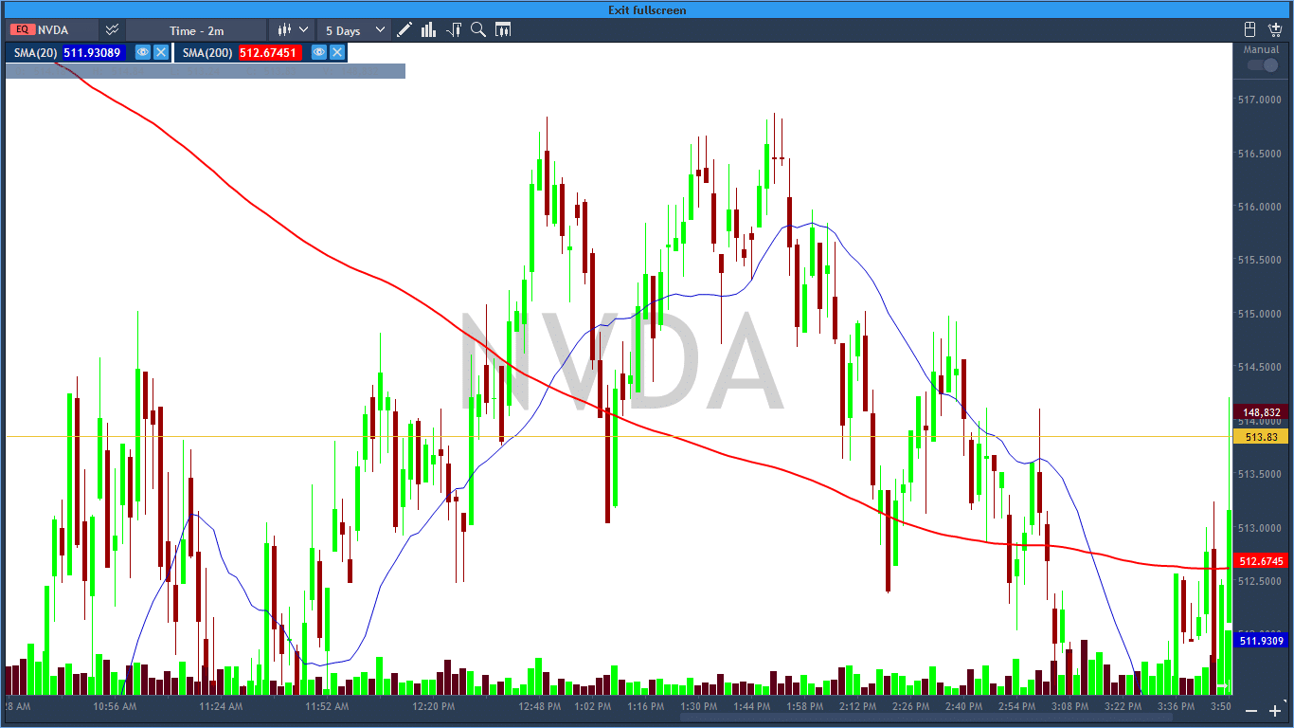Click the 10:56 AM time axis label
The height and width of the screenshot is (728, 1294).
(115, 706)
